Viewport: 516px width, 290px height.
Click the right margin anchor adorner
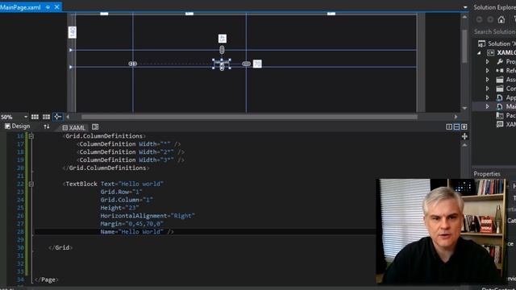click(x=246, y=64)
